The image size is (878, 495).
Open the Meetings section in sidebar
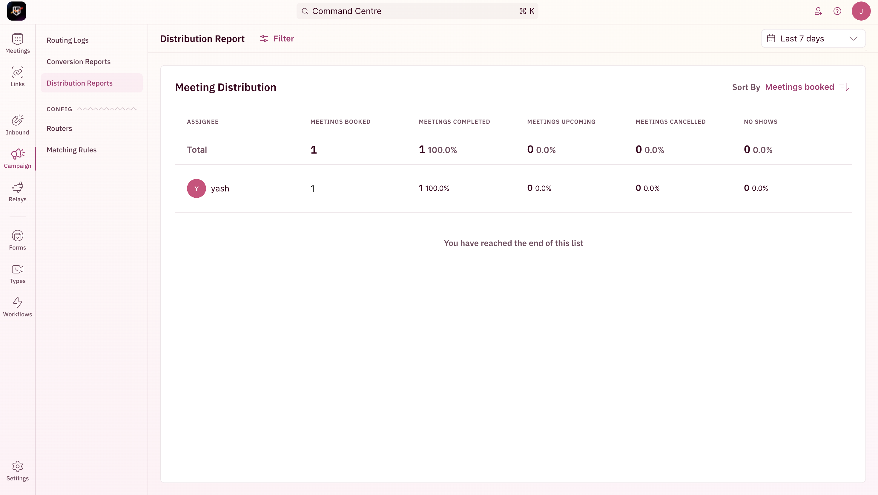point(17,43)
